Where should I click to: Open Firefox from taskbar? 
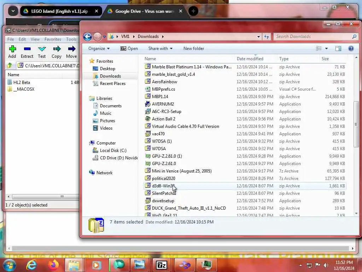[53, 265]
